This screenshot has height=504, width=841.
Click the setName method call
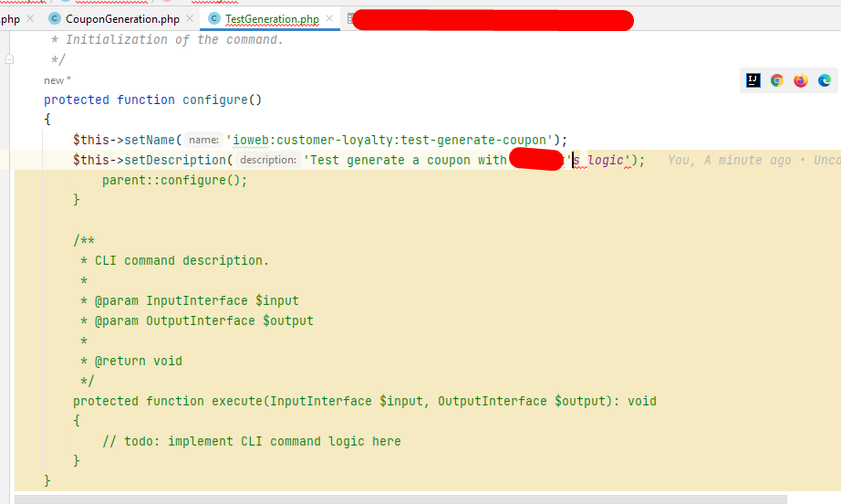click(x=150, y=140)
